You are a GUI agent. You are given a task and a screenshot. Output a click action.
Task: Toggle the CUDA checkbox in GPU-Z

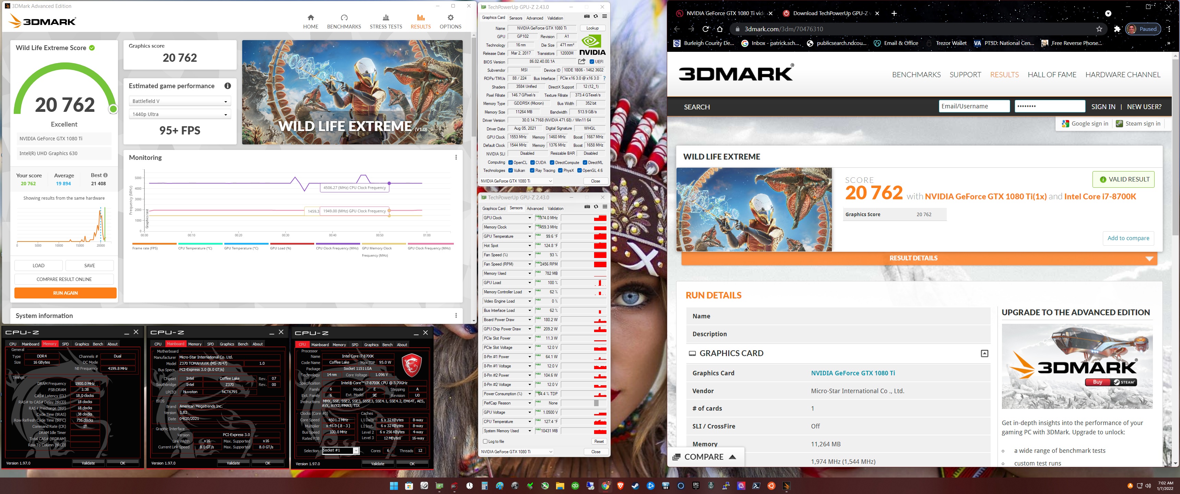point(532,162)
